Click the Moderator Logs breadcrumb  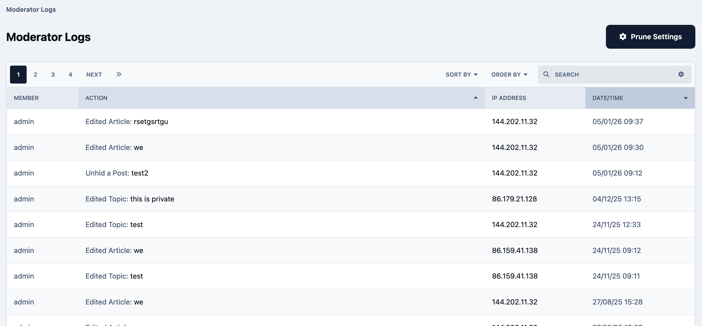click(31, 9)
